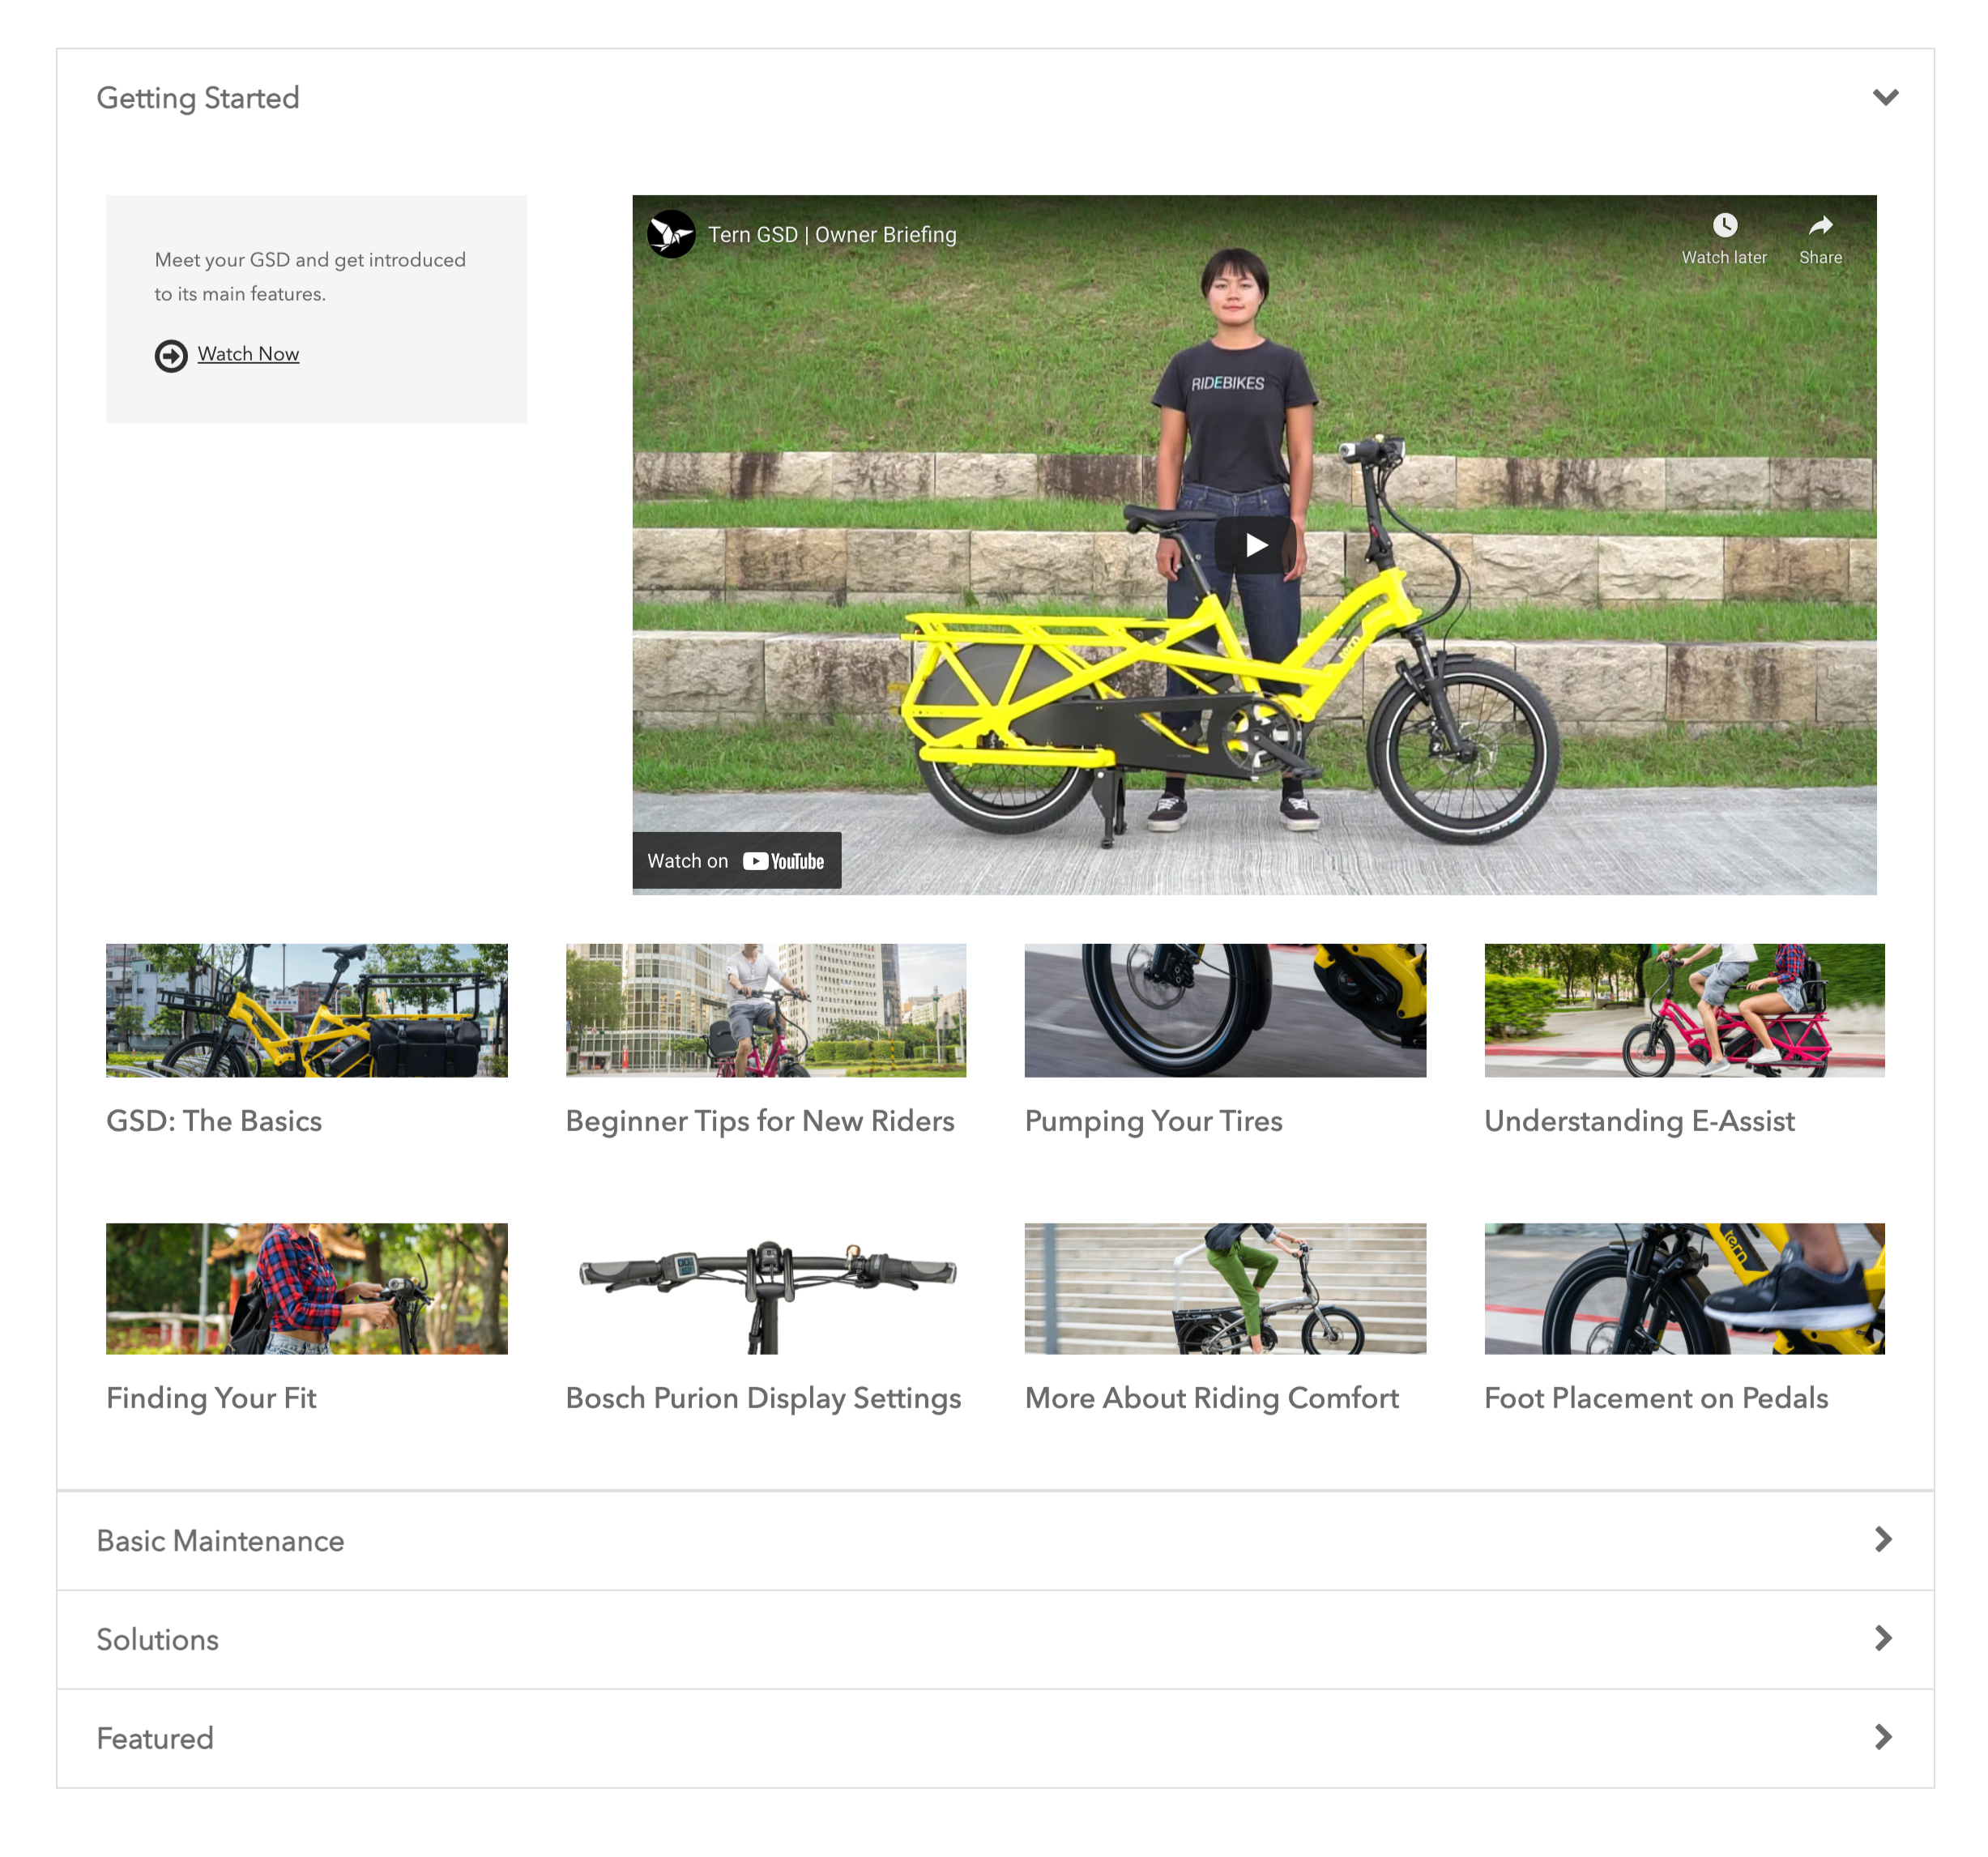Click the 'Foot Placement on Pedals' title
This screenshot has width=1988, height=1857.
(x=1656, y=1398)
